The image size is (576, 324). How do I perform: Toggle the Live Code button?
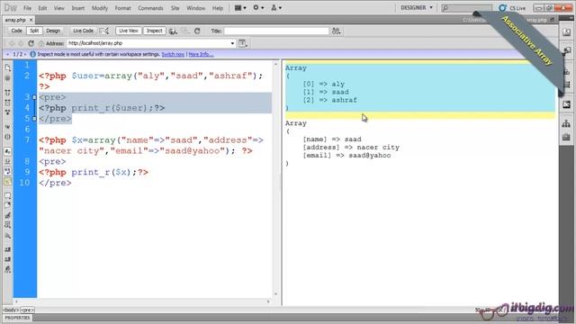[x=83, y=31]
